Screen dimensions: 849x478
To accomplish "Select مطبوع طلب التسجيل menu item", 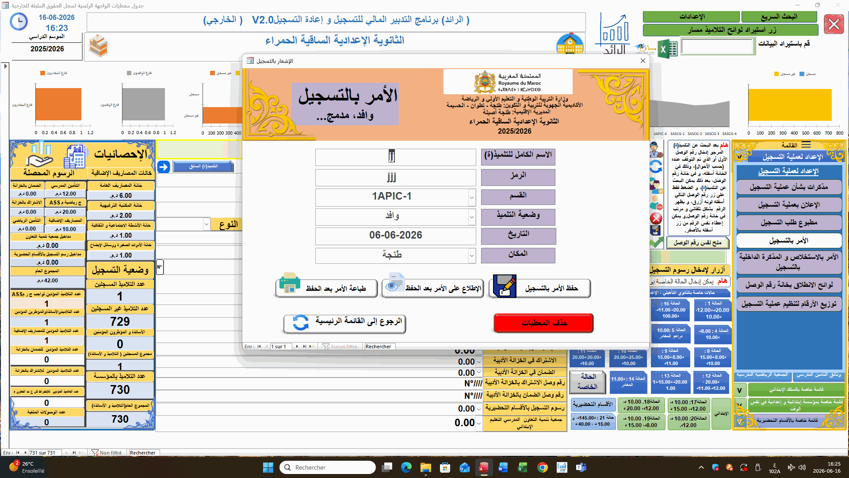I will tap(789, 223).
